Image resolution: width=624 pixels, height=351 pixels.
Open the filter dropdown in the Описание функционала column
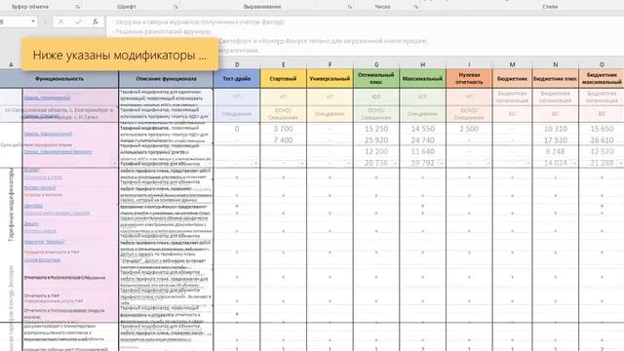pos(209,163)
